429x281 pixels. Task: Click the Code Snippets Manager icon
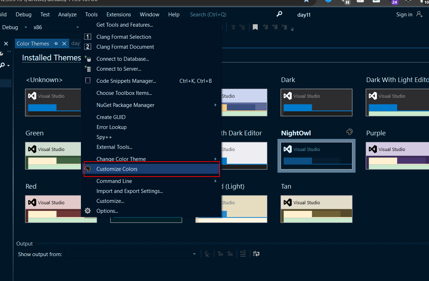[x=88, y=81]
